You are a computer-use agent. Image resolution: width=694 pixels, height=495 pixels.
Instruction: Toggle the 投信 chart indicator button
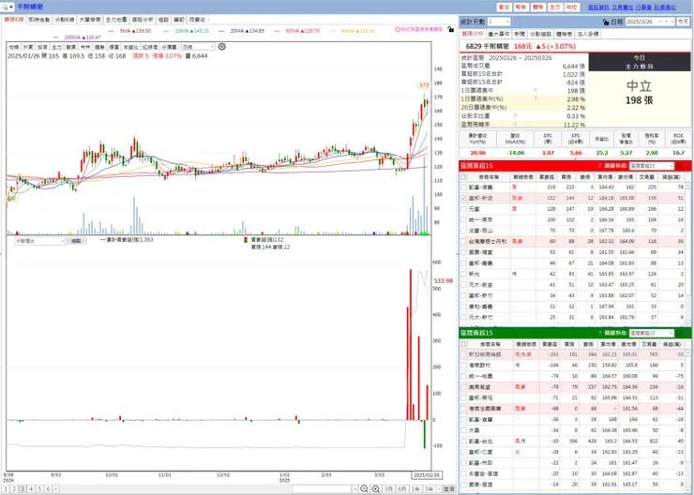42,47
